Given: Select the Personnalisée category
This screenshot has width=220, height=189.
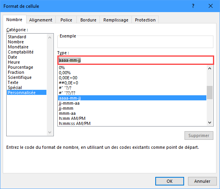Looking at the screenshot, I should 27,93.
